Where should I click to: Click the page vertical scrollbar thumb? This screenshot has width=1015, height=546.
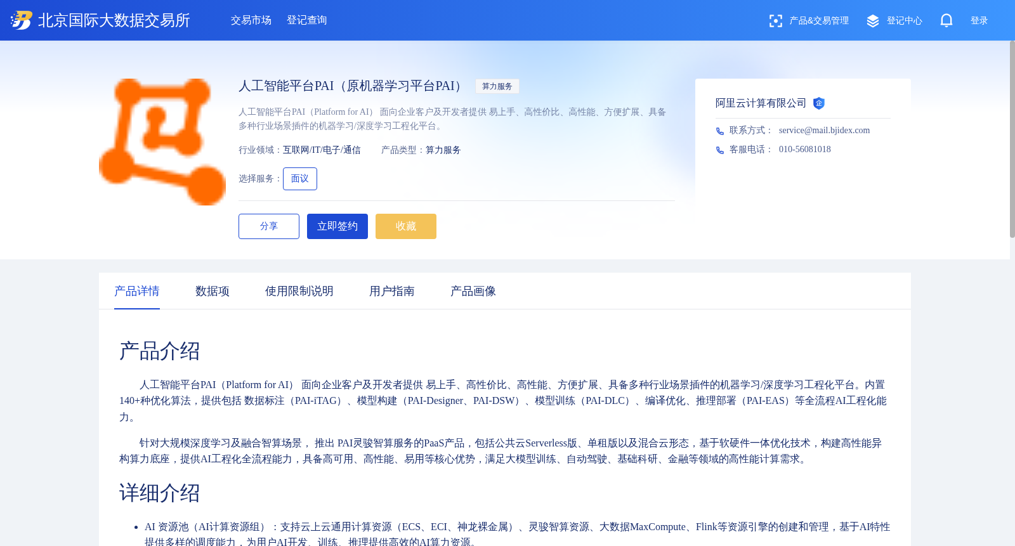[1012, 140]
